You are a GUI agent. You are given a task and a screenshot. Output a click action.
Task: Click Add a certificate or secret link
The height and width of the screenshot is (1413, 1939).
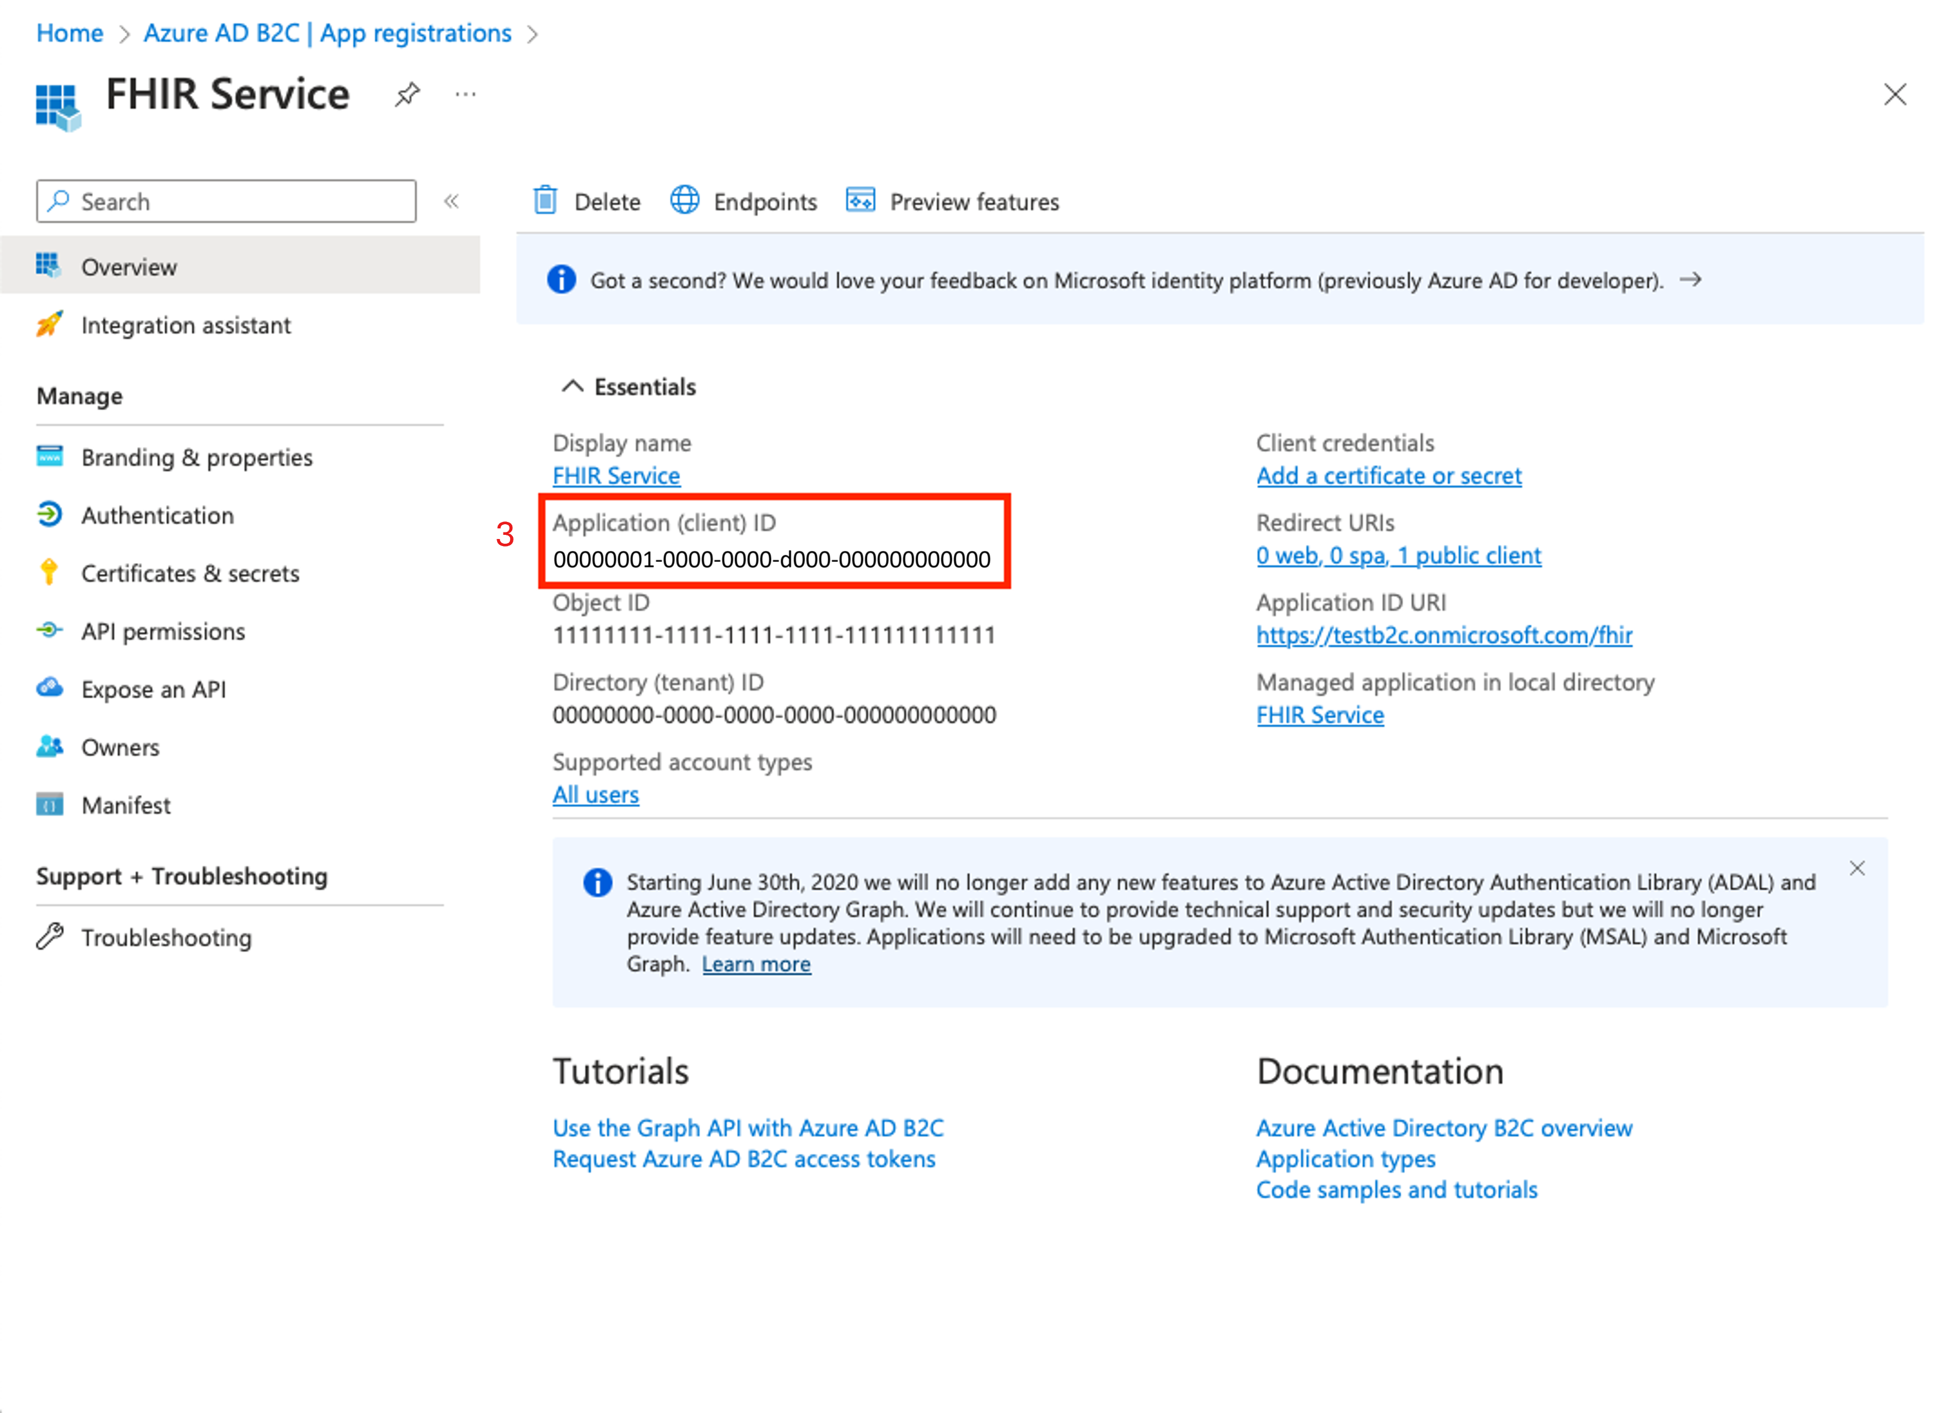(x=1388, y=476)
